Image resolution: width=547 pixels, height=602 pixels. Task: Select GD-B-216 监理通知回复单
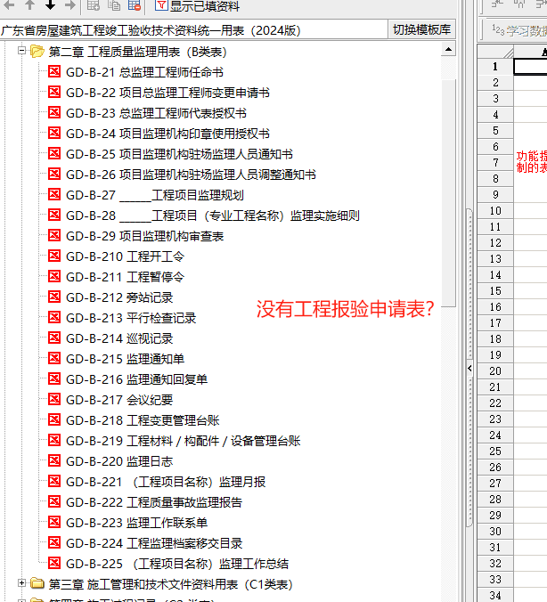(x=136, y=379)
